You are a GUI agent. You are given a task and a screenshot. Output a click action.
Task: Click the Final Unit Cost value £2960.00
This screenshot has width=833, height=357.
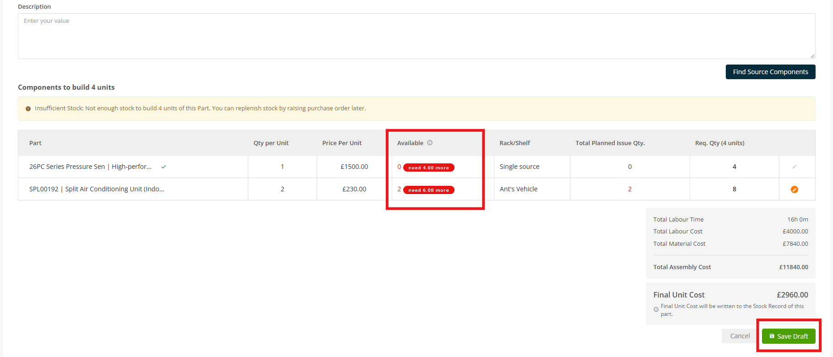(793, 295)
